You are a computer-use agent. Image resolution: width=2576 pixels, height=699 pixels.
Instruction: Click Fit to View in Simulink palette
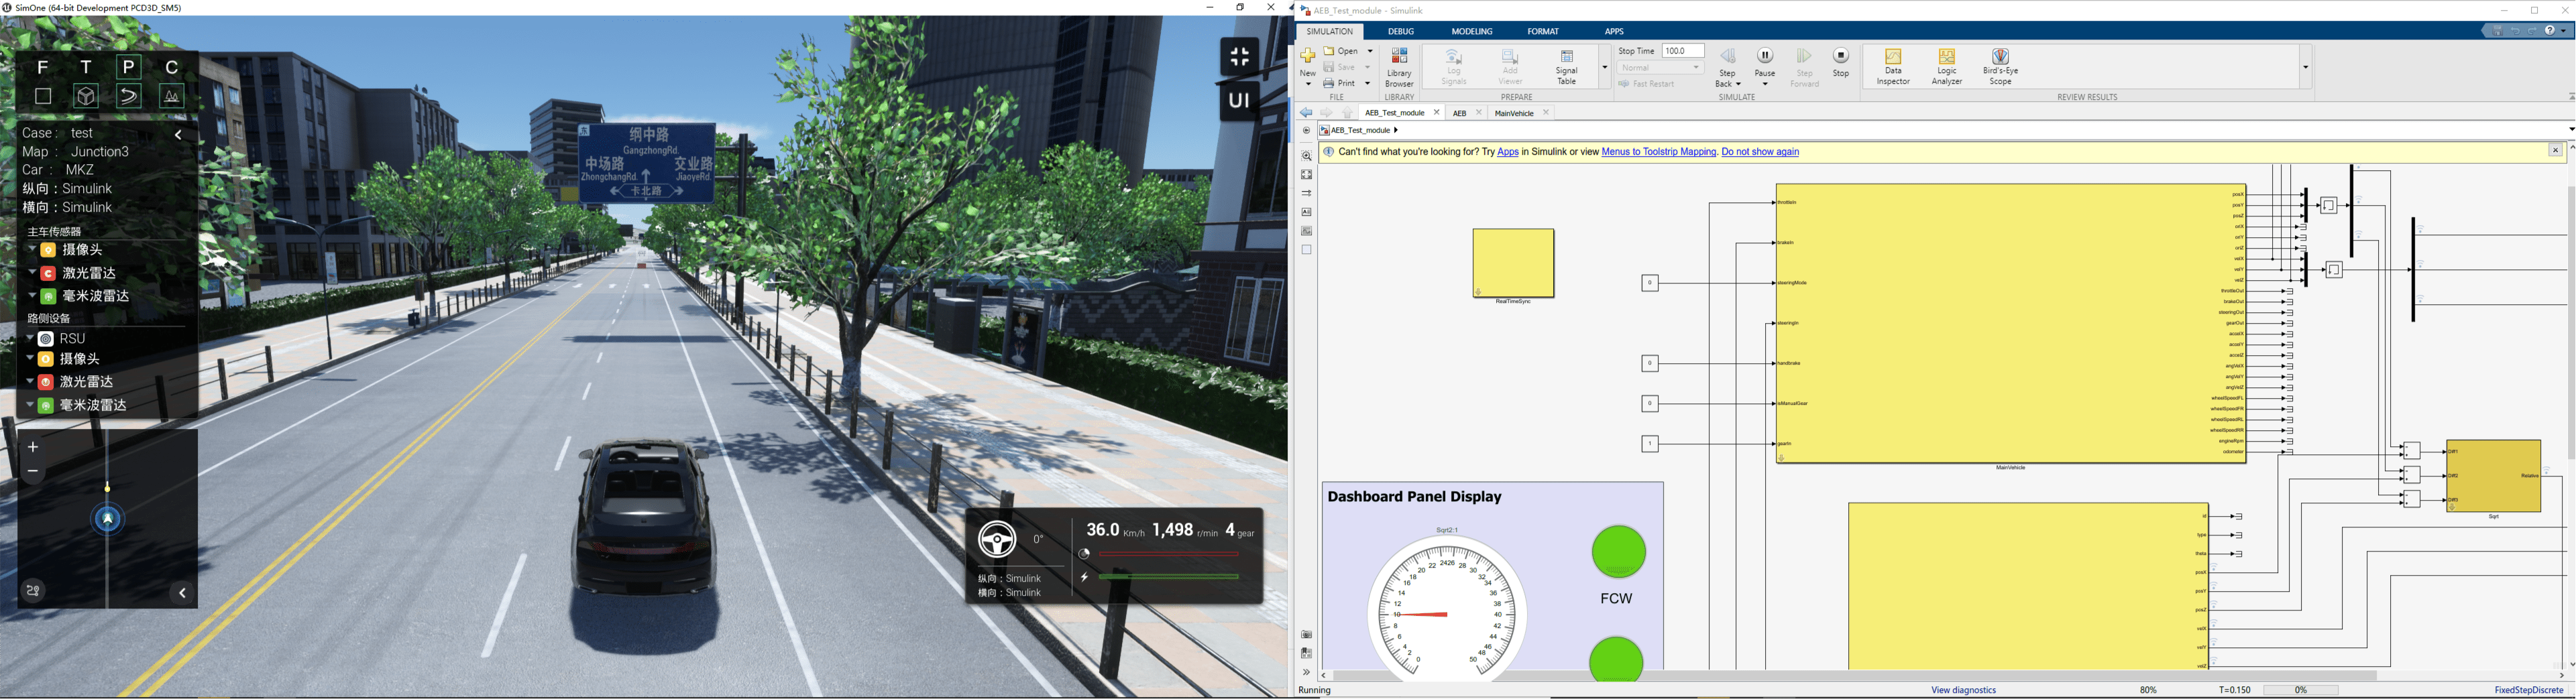click(1306, 175)
